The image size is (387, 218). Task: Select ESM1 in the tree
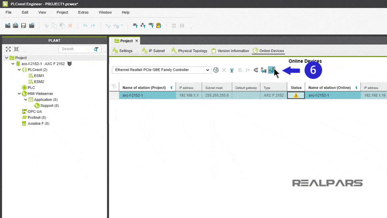(x=36, y=75)
